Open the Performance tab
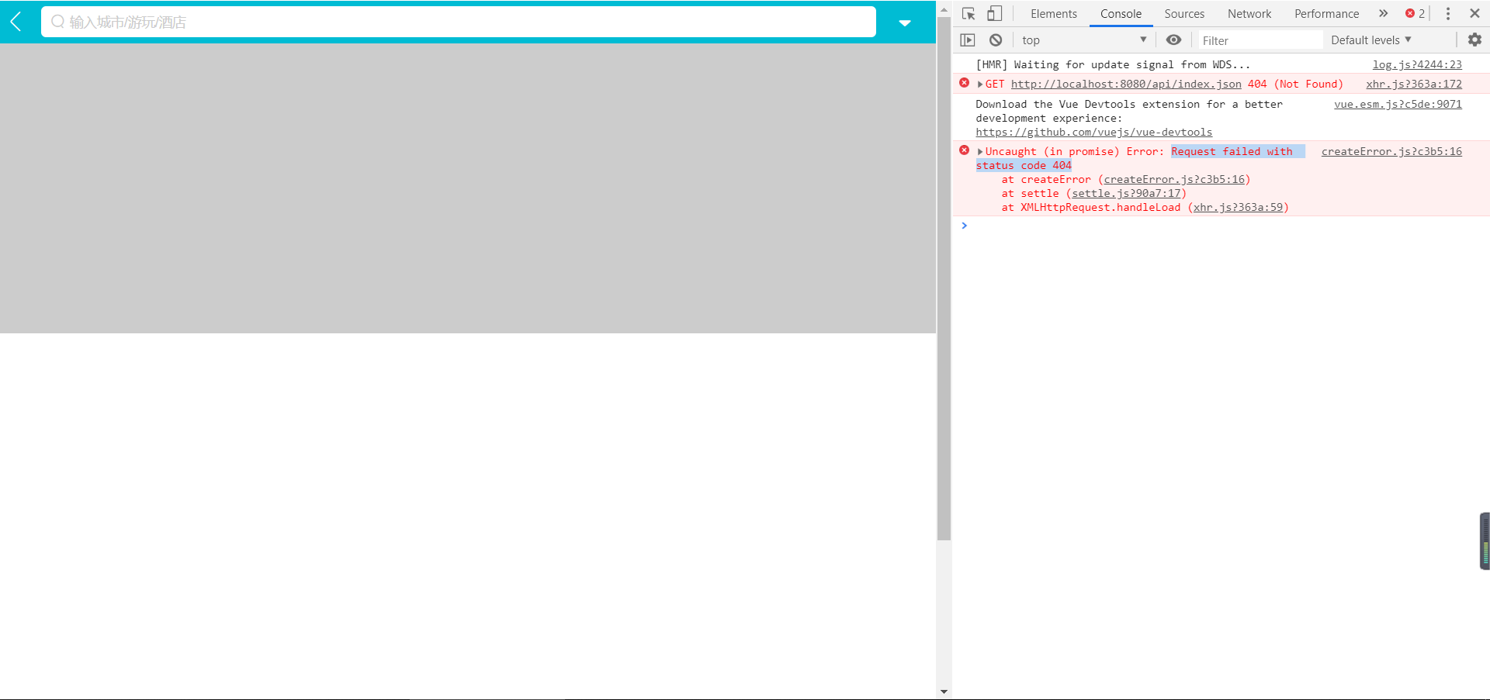This screenshot has height=700, width=1490. [1326, 14]
